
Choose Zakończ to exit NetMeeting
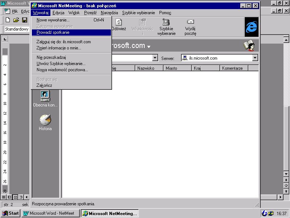(71, 85)
